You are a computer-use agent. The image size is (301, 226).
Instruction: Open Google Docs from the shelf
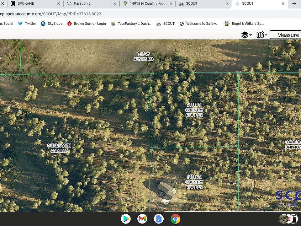pyautogui.click(x=159, y=219)
